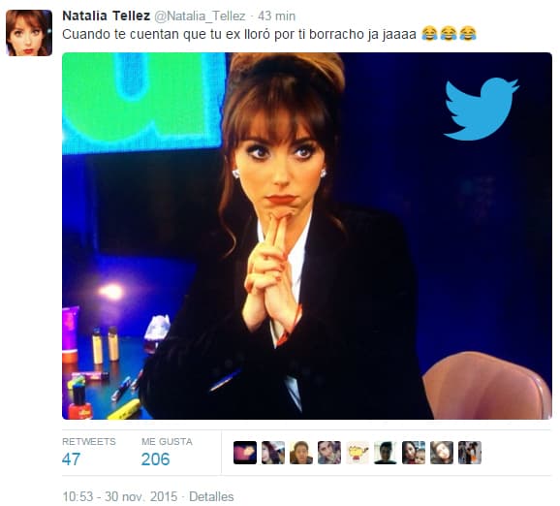Open the dark pink-glow liker avatar
The width and height of the screenshot is (560, 506).
coord(245,453)
